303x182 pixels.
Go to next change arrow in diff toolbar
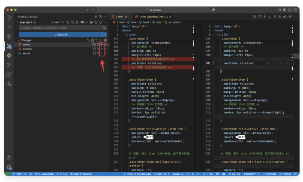[270, 17]
